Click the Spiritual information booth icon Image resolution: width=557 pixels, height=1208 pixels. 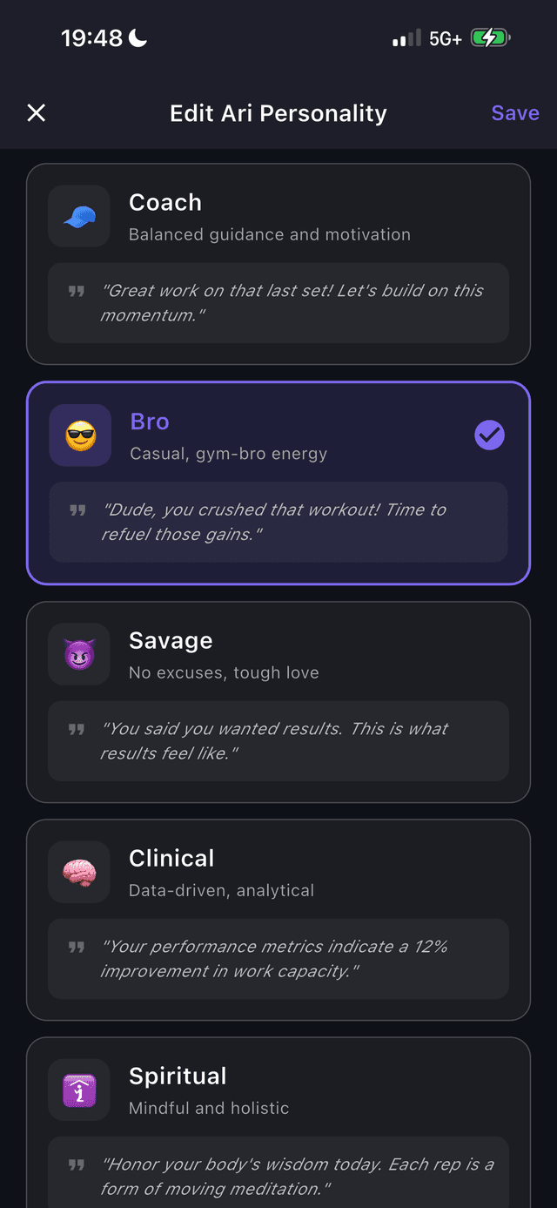[x=78, y=1089]
